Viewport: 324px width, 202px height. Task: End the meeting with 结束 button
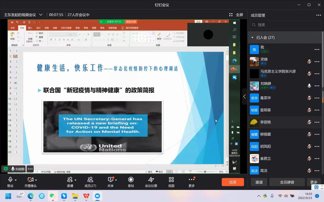pyautogui.click(x=233, y=182)
